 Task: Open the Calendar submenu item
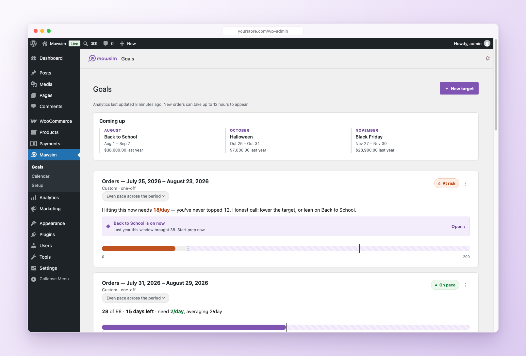[41, 176]
